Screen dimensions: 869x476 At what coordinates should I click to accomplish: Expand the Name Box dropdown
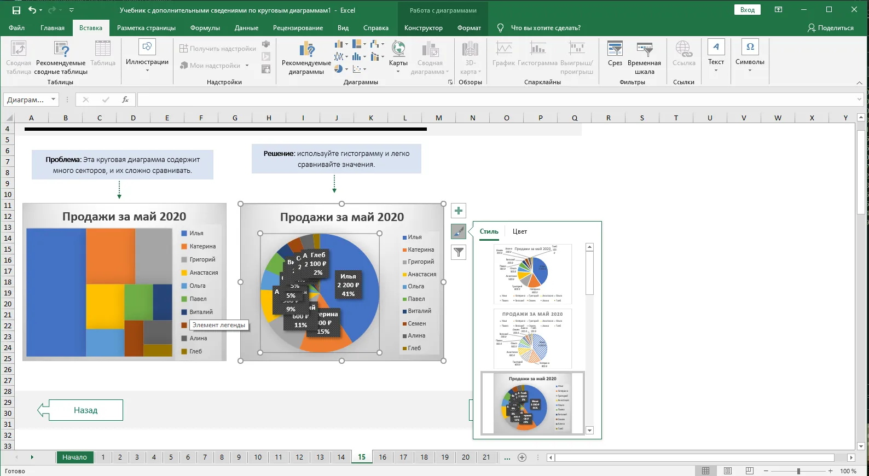pos(53,100)
